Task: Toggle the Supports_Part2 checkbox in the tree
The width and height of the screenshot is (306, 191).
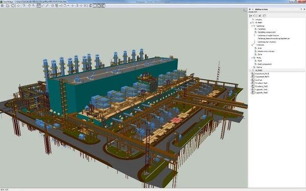Action: 253,93
